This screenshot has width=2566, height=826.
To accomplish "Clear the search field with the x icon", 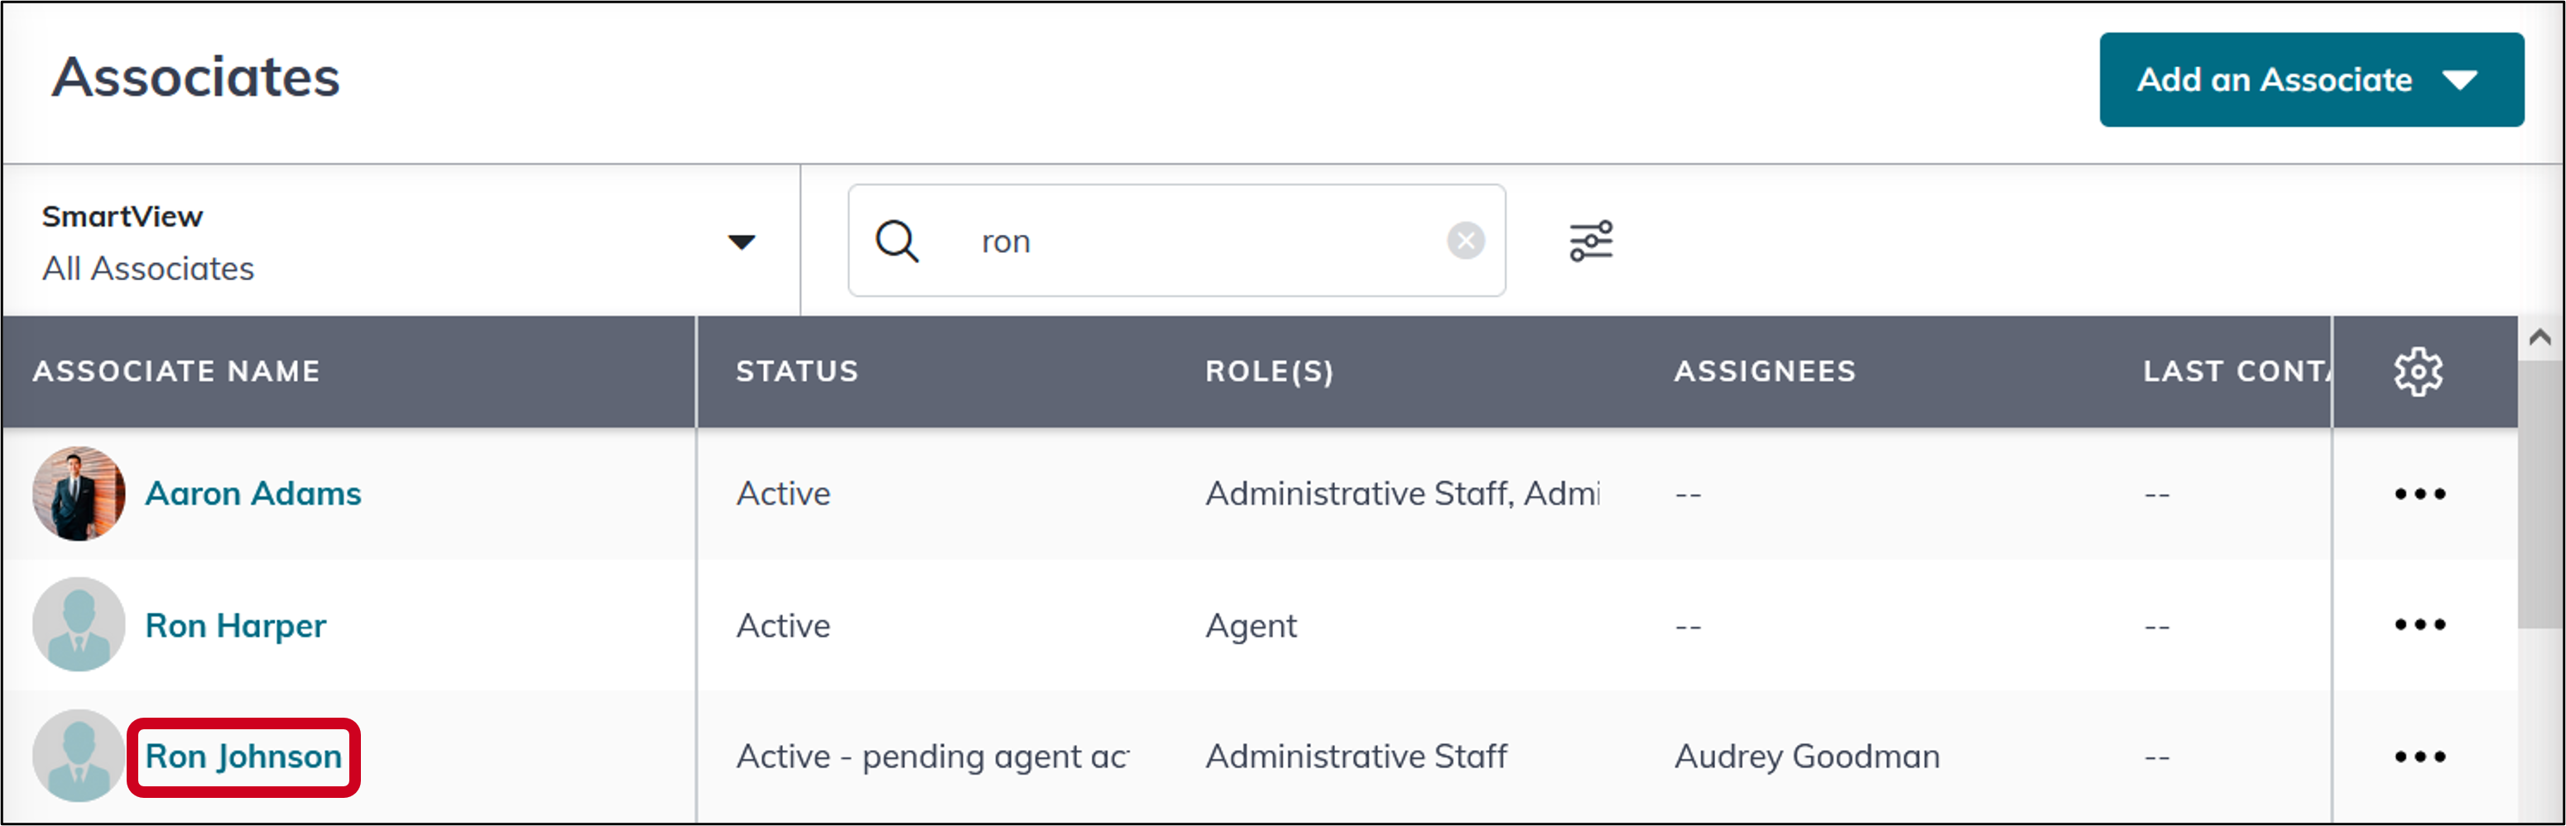I will click(1463, 239).
